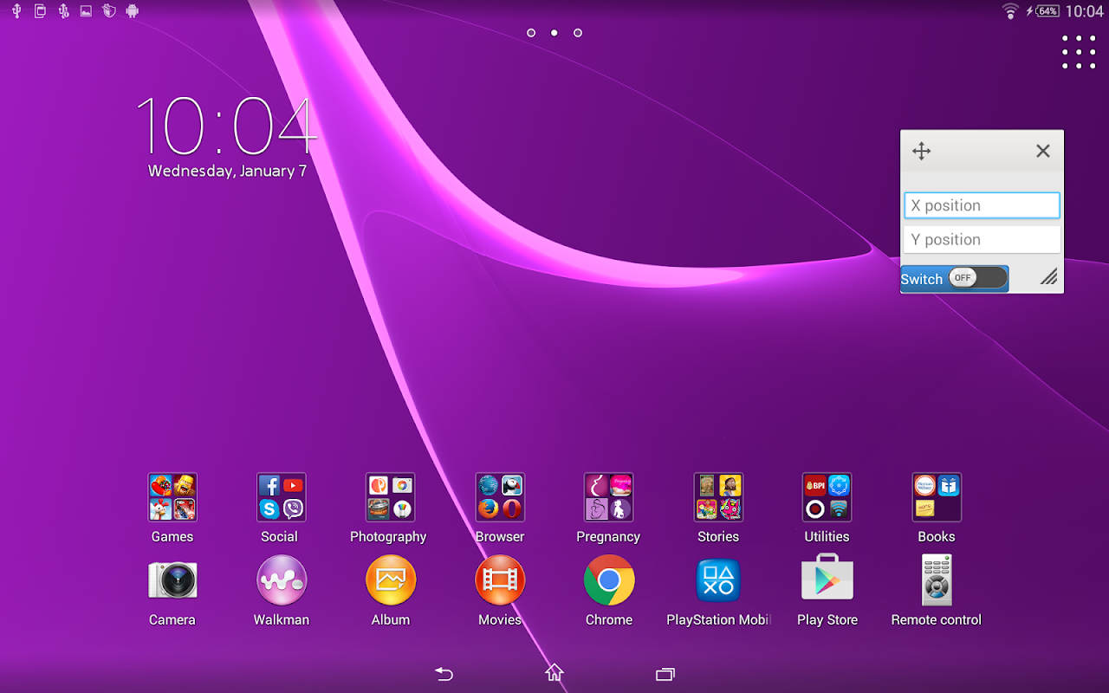
Task: Tap the Home navigation button
Action: point(554,673)
